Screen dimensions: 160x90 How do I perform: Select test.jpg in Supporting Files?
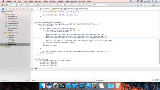pyautogui.click(x=11, y=40)
